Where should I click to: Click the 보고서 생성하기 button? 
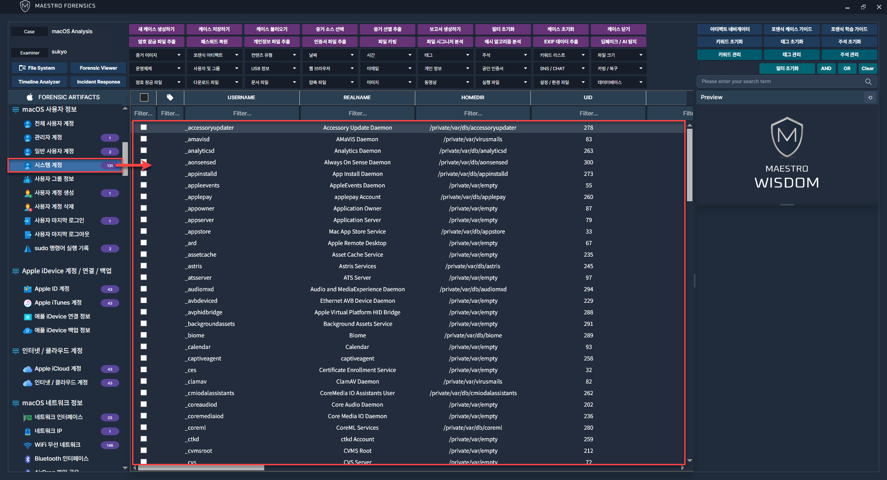(x=445, y=29)
